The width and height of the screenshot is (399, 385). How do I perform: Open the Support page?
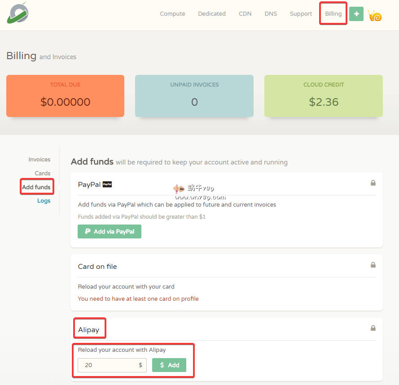[301, 14]
